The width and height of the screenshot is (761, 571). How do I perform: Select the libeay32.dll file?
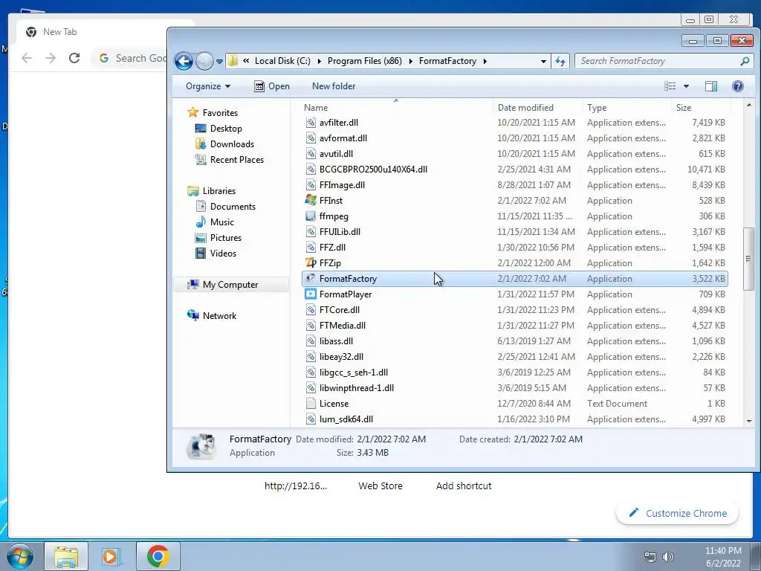[x=341, y=356]
